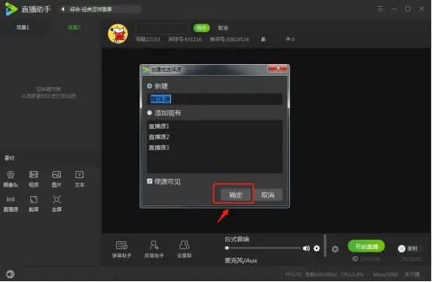Open the category selector in title bar

pyautogui.click(x=100, y=9)
